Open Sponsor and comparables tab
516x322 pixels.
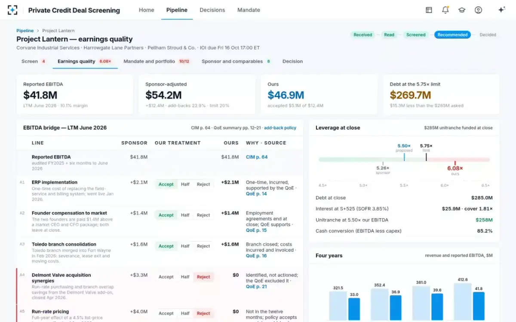pos(236,61)
